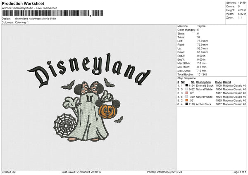The image size is (248, 175).
Task: Click the Machine value Tajima
Action: pyautogui.click(x=201, y=26)
